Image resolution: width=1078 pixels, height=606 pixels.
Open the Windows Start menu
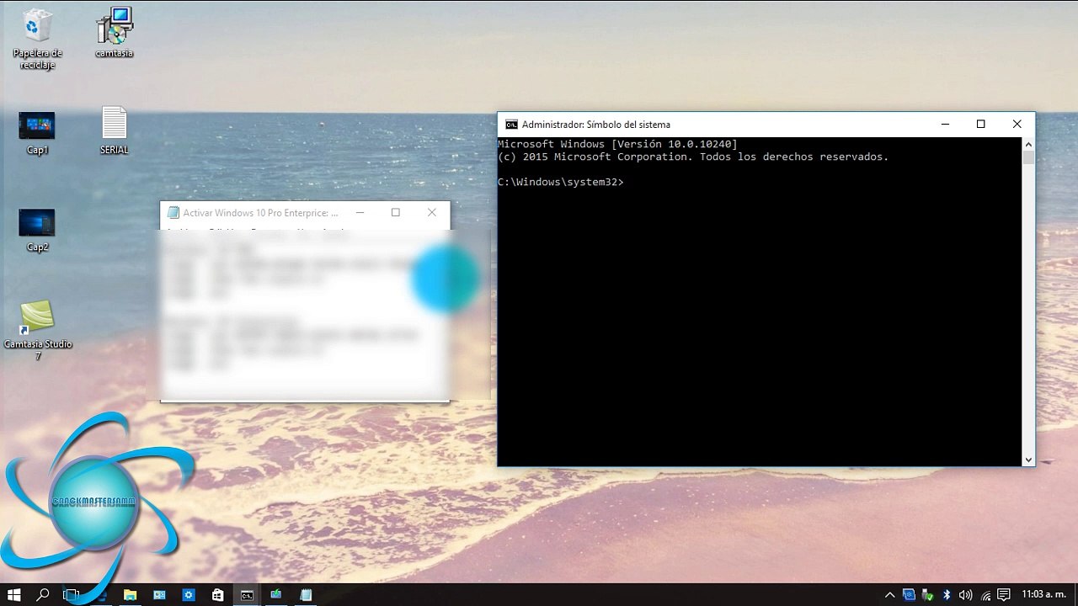click(x=14, y=595)
